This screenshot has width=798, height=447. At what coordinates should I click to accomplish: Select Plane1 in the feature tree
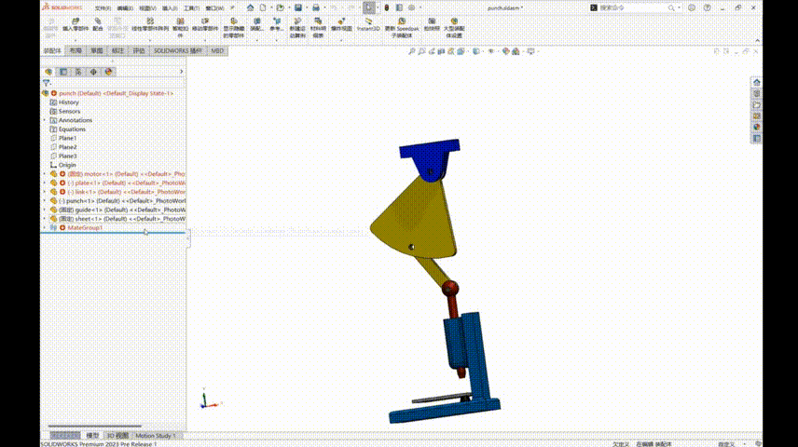tap(68, 138)
